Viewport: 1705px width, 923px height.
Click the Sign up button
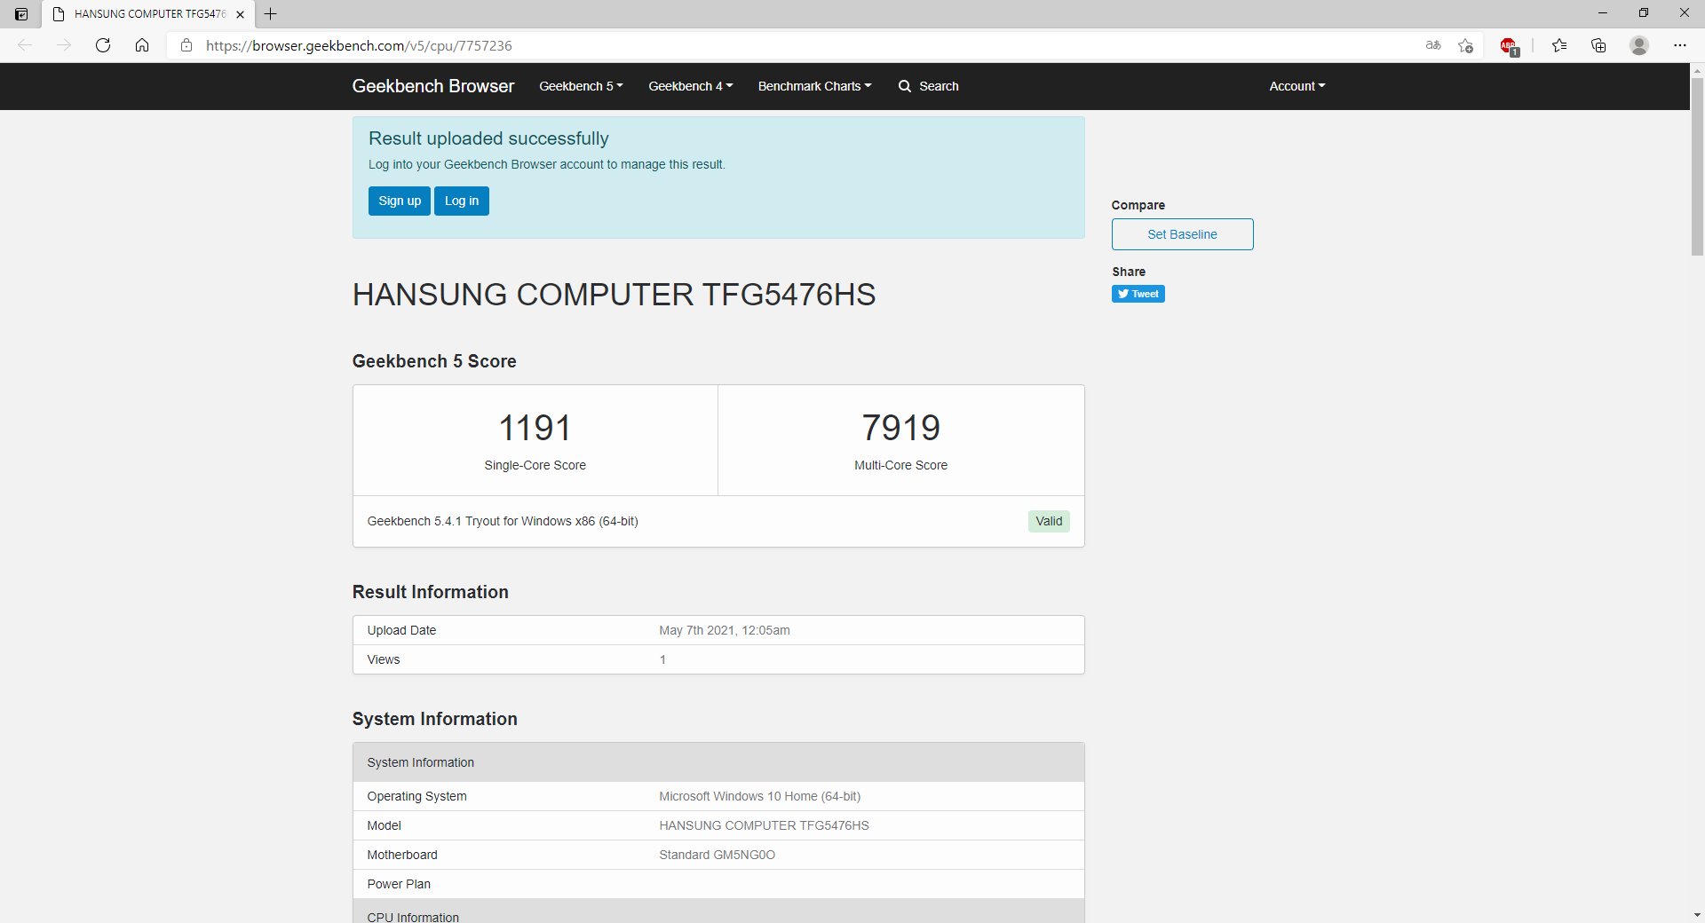pyautogui.click(x=400, y=201)
